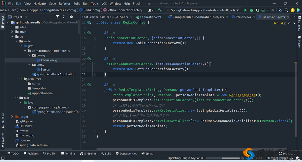Toggle the Project tool window side tab

point(3,22)
